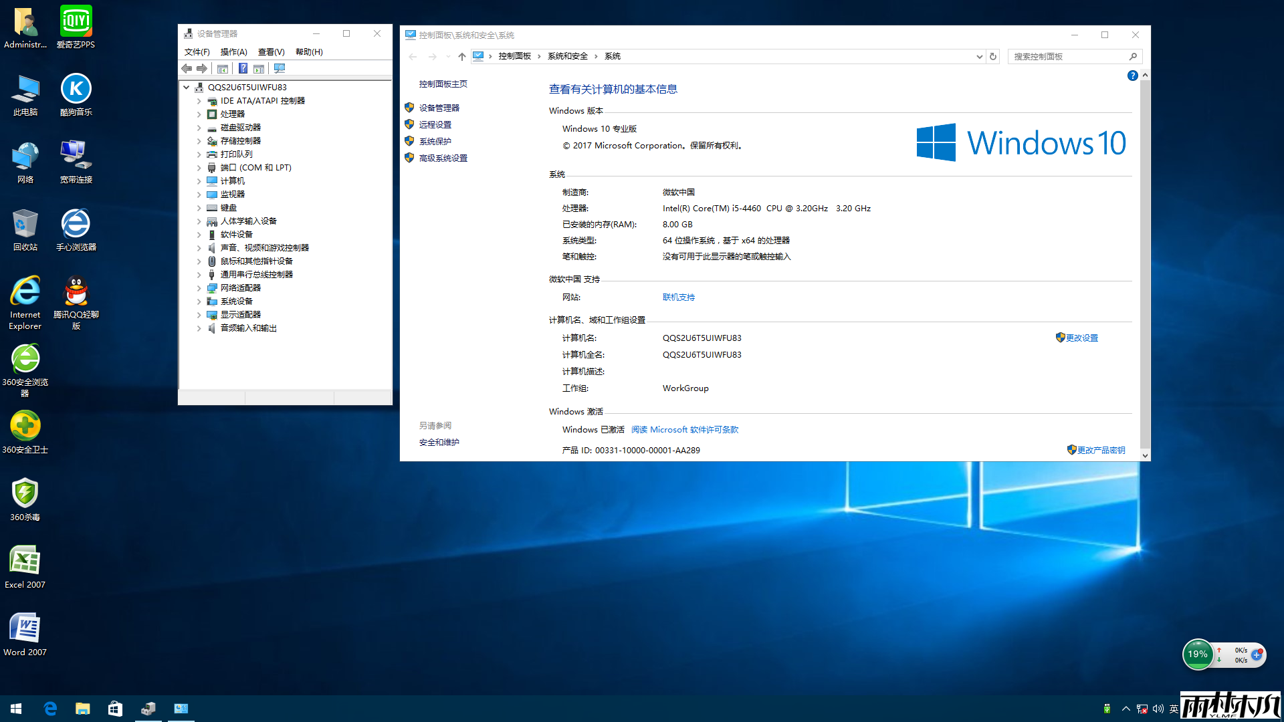Click the refresh button beside the address bar
The width and height of the screenshot is (1284, 722).
coord(993,57)
